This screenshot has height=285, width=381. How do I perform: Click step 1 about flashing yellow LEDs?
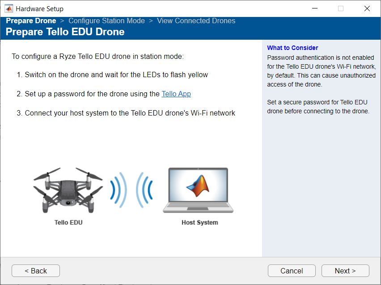pyautogui.click(x=110, y=75)
